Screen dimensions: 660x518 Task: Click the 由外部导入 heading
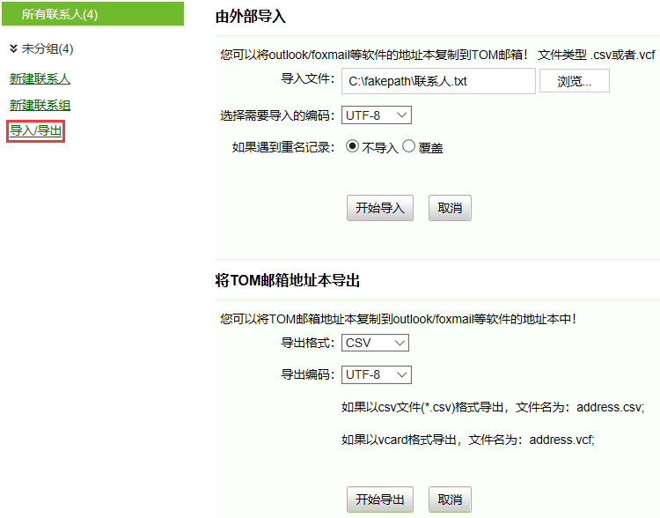coord(251,17)
